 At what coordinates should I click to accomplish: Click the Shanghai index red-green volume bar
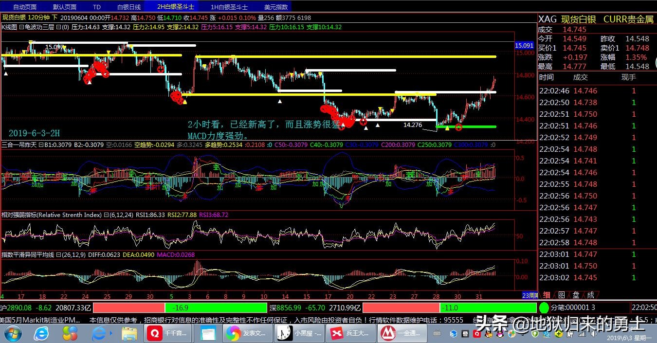[180, 307]
